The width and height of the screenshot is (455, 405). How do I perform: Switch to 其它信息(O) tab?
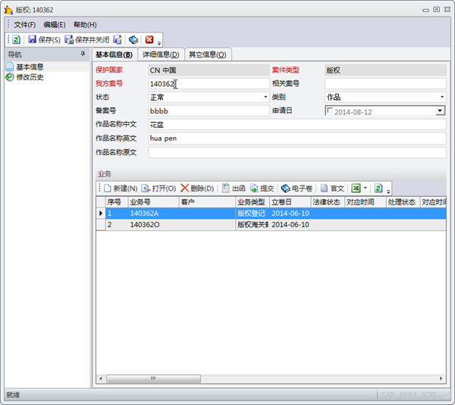tap(208, 55)
